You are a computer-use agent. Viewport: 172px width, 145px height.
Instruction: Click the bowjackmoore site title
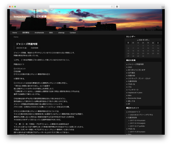point(30,16)
